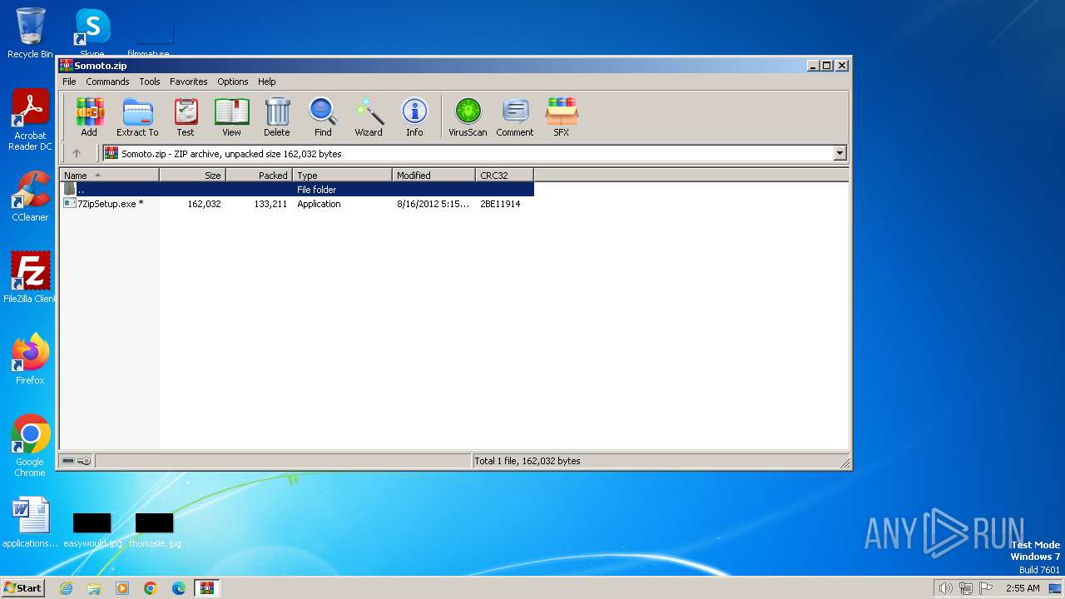Show archive Info
This screenshot has height=599, width=1065.
414,116
